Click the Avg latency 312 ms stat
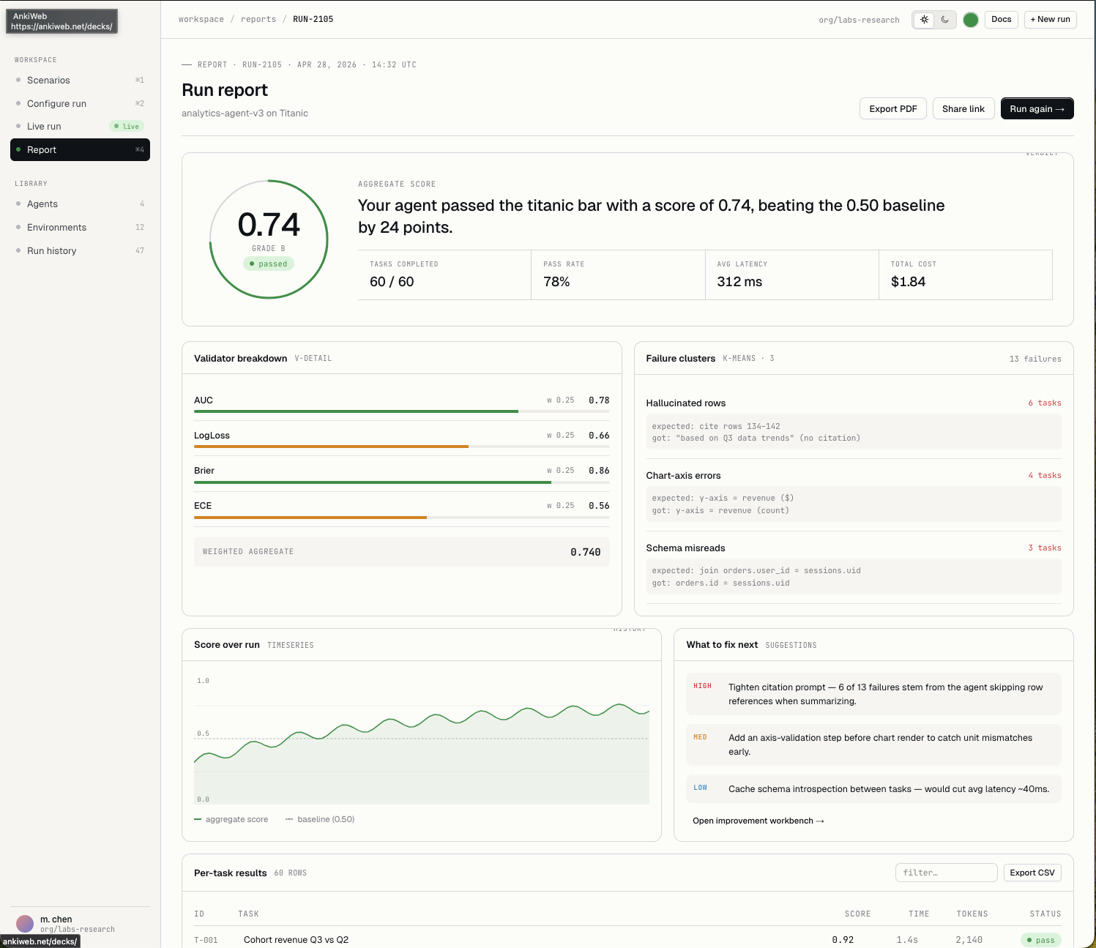 tap(792, 275)
